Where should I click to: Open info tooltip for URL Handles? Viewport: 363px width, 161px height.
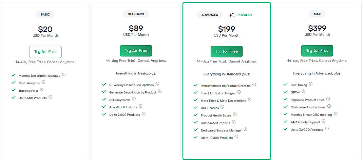(x=222, y=107)
